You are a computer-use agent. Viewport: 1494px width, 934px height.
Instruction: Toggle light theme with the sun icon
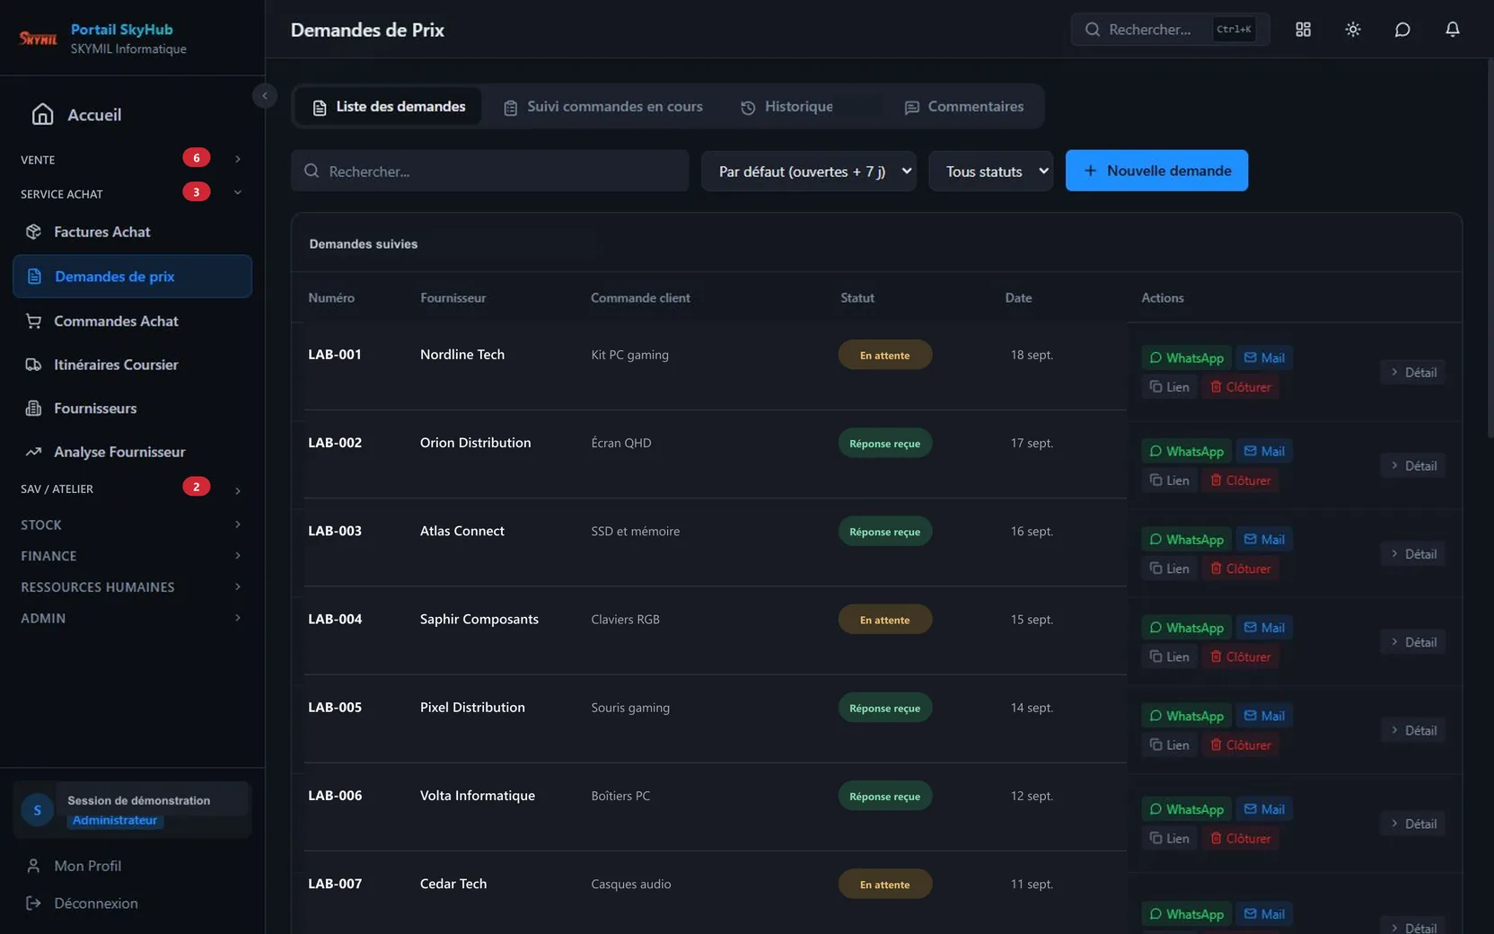[1353, 30]
